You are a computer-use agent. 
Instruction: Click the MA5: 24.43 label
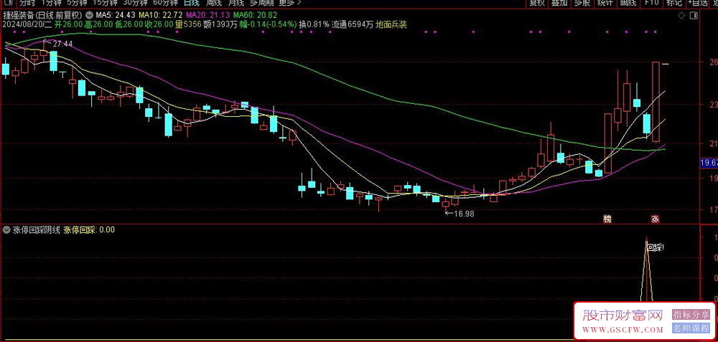tap(115, 15)
